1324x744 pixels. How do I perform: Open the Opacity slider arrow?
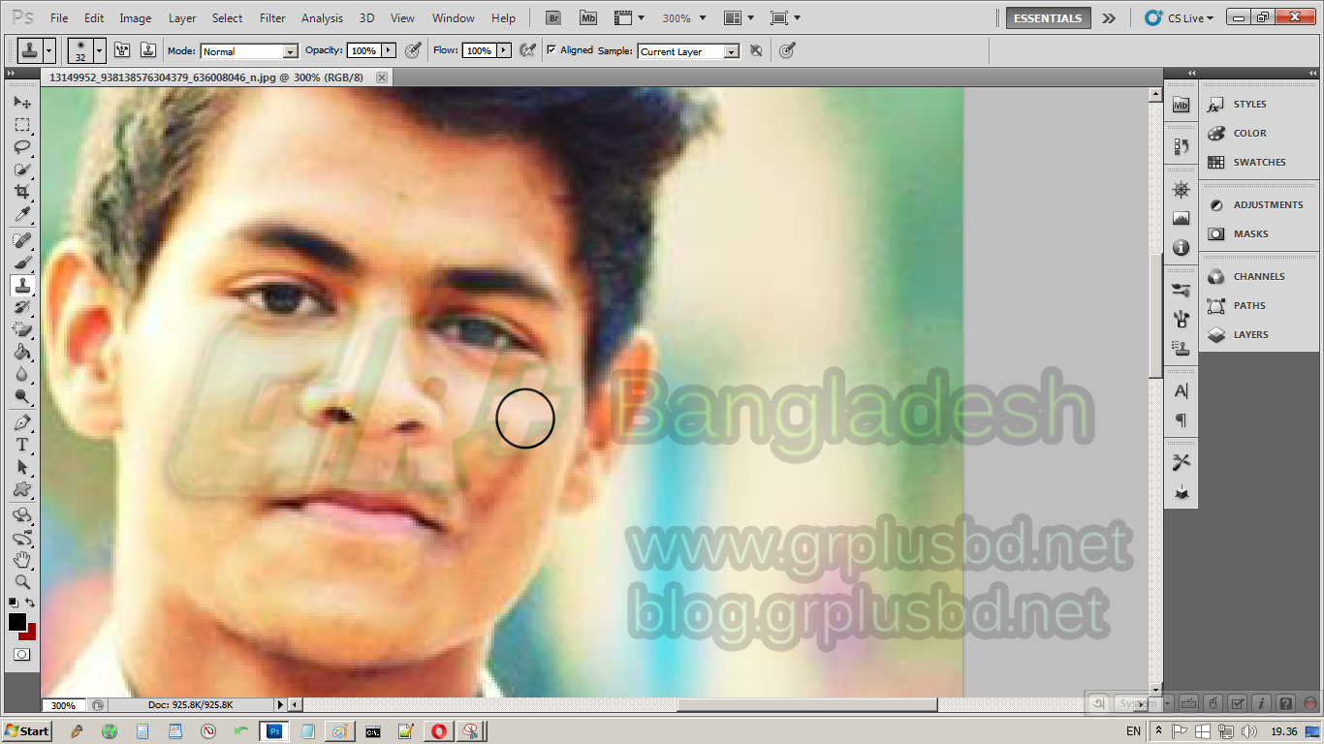click(x=390, y=50)
